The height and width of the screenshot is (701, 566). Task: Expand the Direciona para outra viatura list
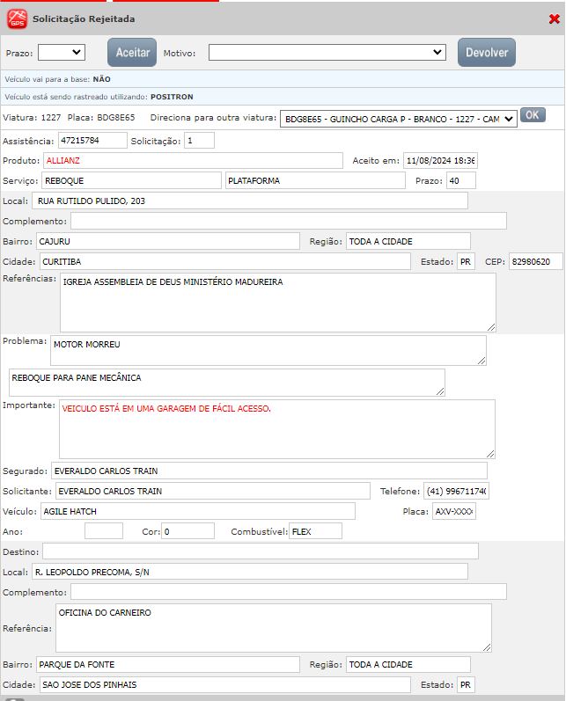pyautogui.click(x=398, y=119)
